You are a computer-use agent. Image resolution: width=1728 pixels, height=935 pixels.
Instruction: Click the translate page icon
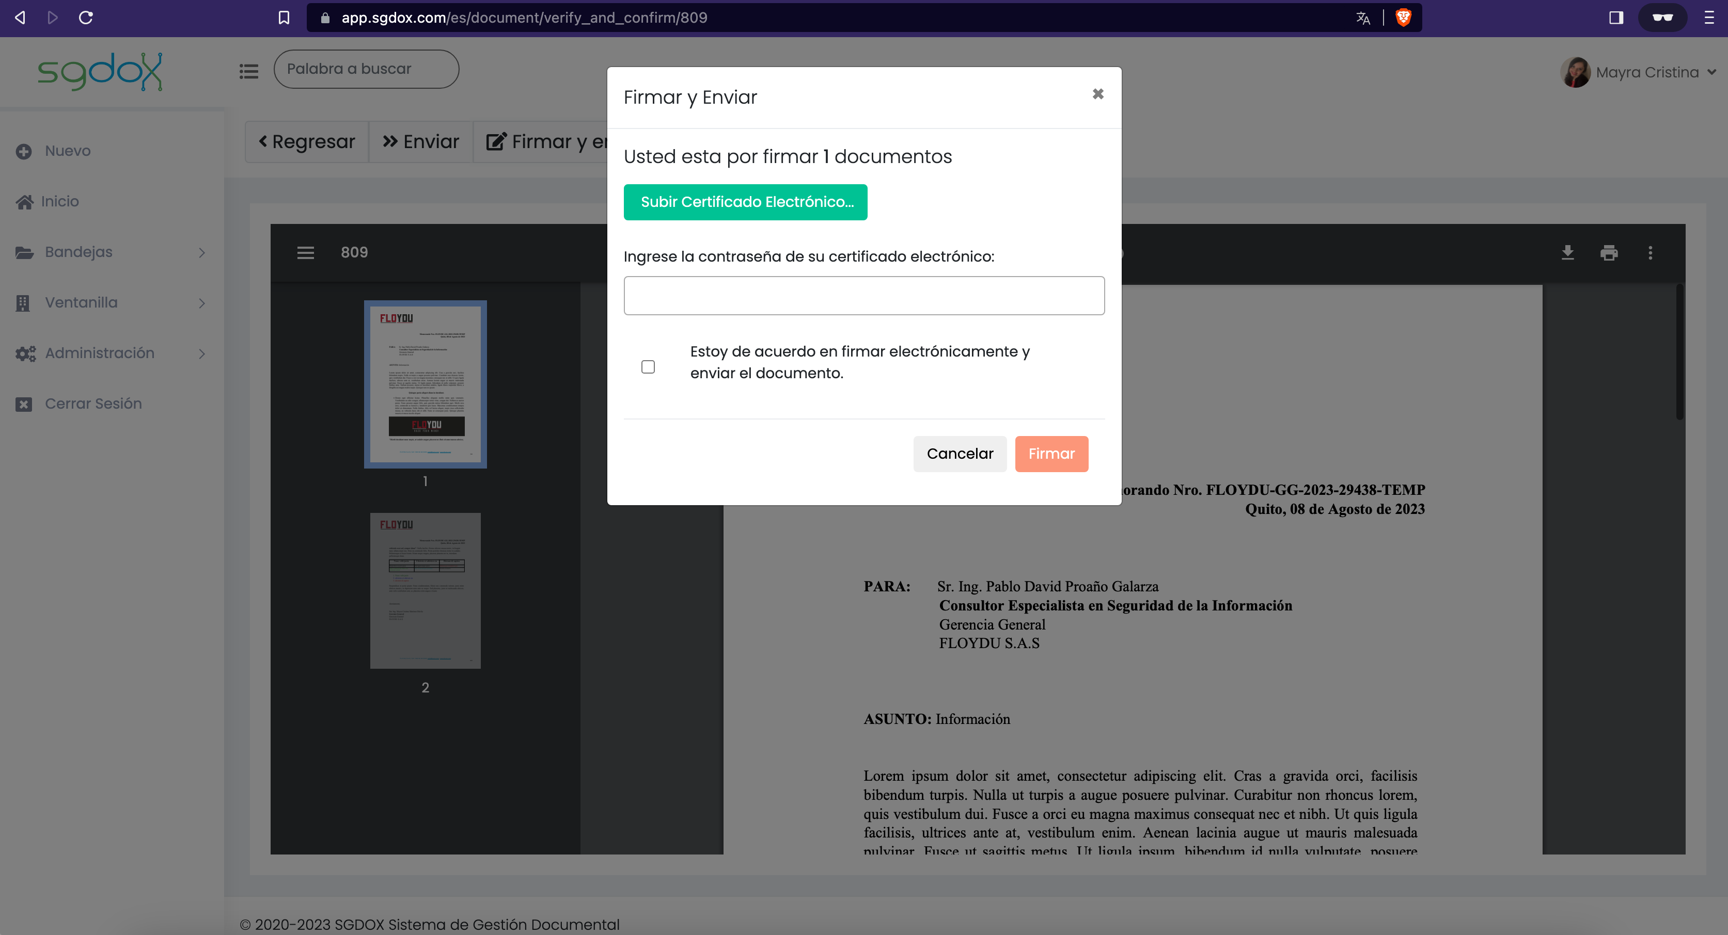(1363, 18)
